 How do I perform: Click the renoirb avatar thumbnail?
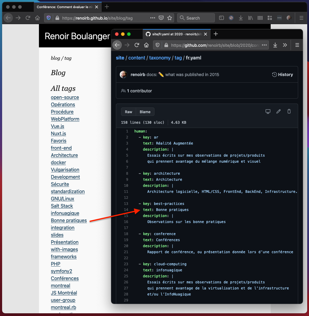[x=123, y=74]
